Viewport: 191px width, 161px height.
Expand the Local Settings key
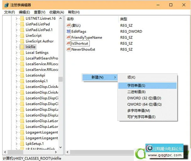coord(17,53)
